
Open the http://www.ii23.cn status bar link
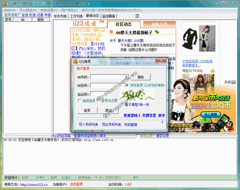click(x=34, y=185)
